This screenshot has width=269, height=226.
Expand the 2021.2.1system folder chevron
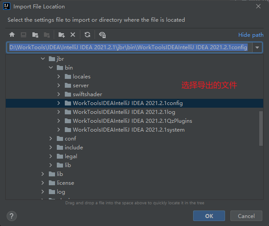click(x=59, y=130)
